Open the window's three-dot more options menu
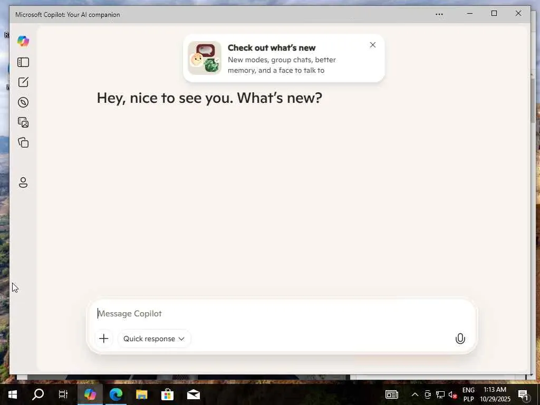 pyautogui.click(x=439, y=14)
